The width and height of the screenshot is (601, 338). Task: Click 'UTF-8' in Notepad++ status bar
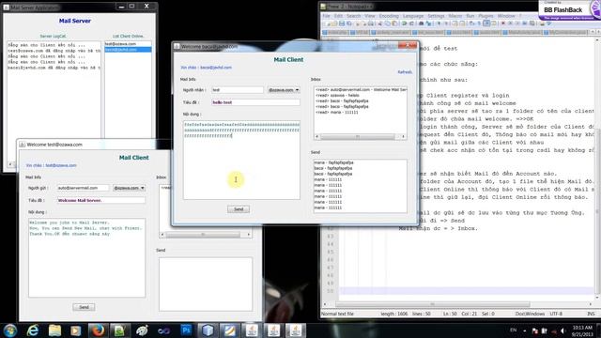pyautogui.click(x=556, y=314)
